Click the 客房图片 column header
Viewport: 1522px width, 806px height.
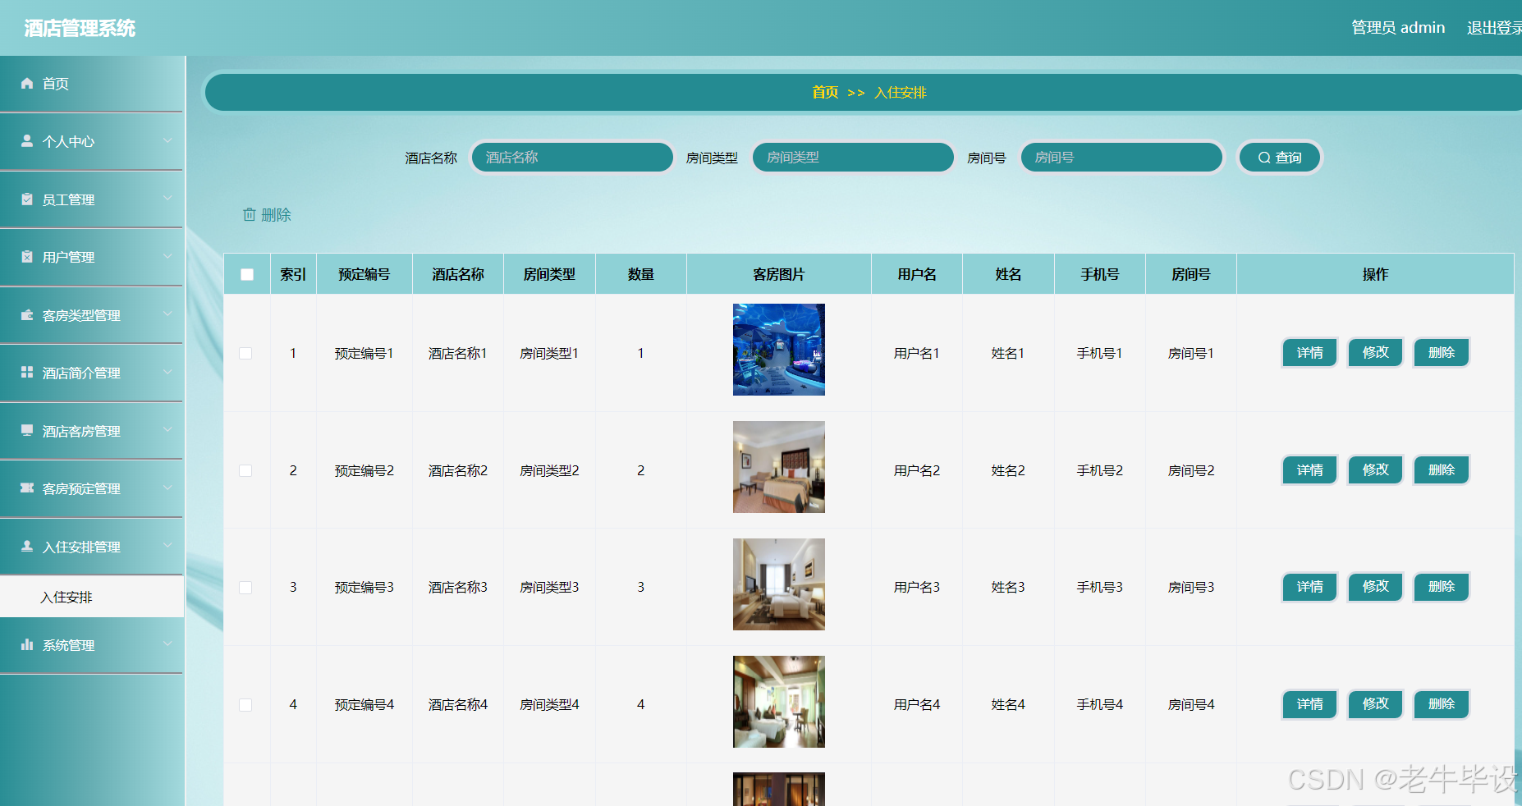point(778,274)
